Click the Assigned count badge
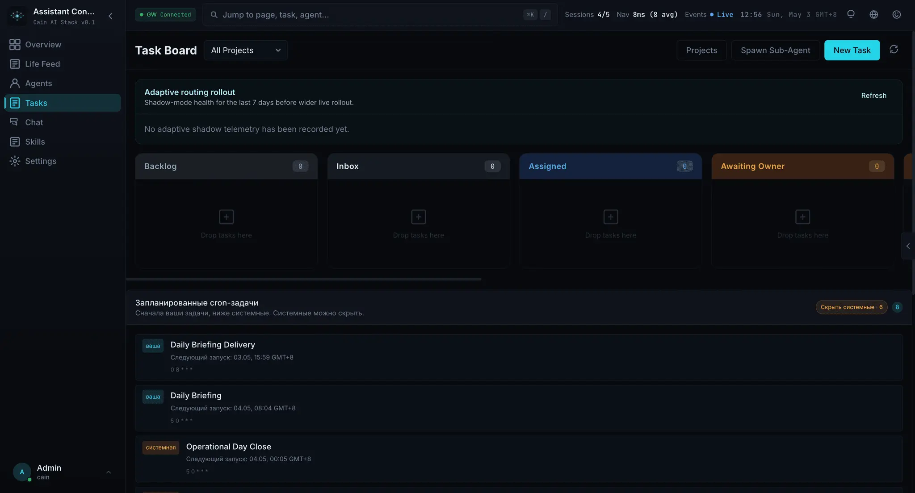The image size is (915, 493). pyautogui.click(x=684, y=166)
